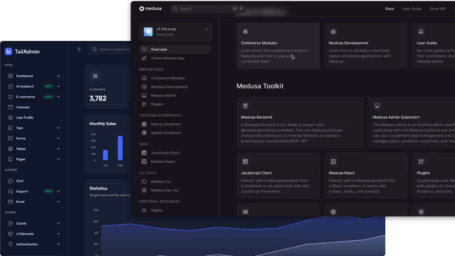Open the Docs tab in Medusa header
Viewport: 455px width, 256px height.
tap(390, 9)
